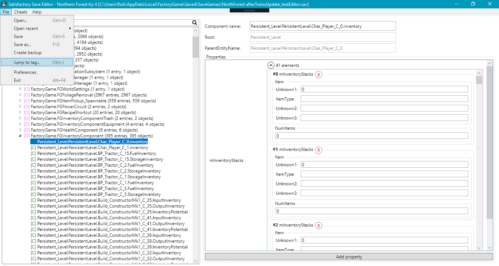
Task: Select Char_Player_C_0.inventory tree item
Action: (x=89, y=142)
